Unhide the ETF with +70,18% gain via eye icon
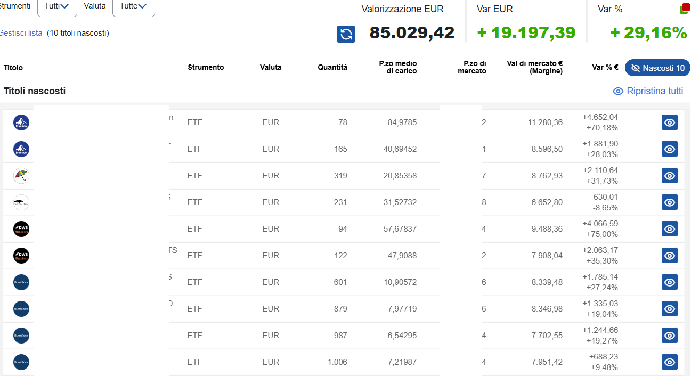691x376 pixels. point(669,122)
